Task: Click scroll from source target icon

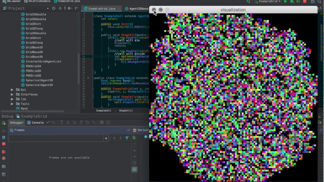Action: pos(54,8)
